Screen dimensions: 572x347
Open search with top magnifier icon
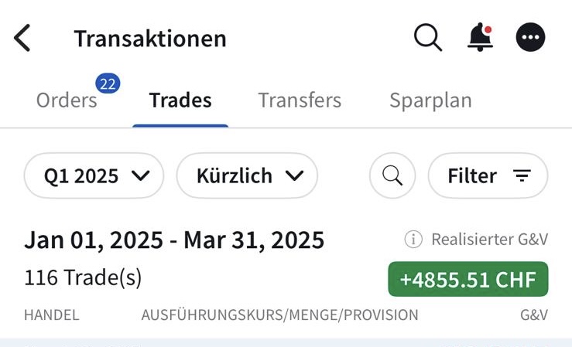point(428,38)
